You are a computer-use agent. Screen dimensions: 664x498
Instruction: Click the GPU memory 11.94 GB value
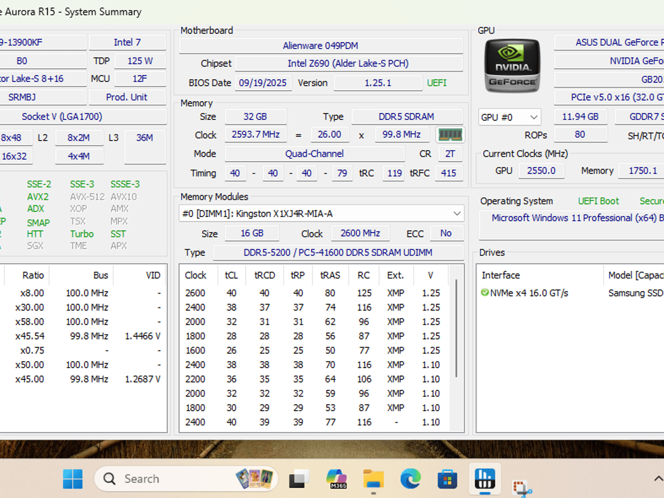pyautogui.click(x=580, y=117)
